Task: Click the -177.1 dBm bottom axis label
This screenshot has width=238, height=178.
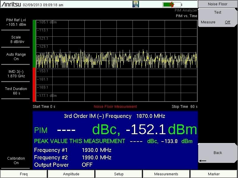Action: 47,96
